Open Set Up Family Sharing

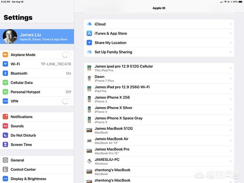click(x=159, y=52)
